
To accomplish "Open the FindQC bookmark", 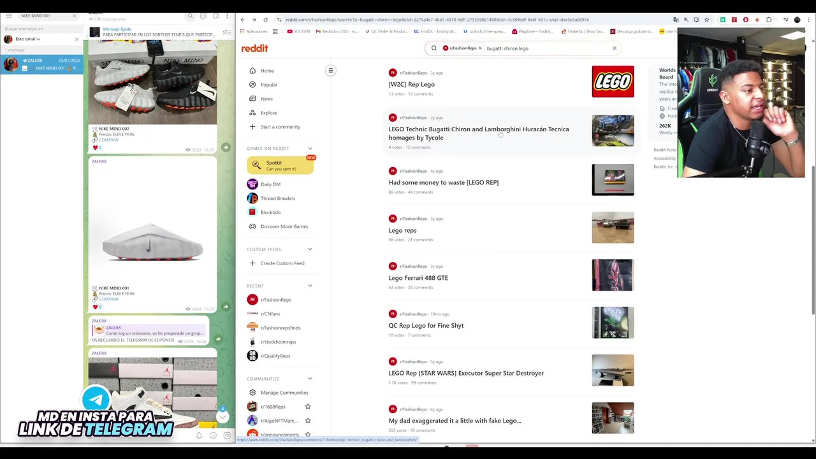I will click(435, 31).
